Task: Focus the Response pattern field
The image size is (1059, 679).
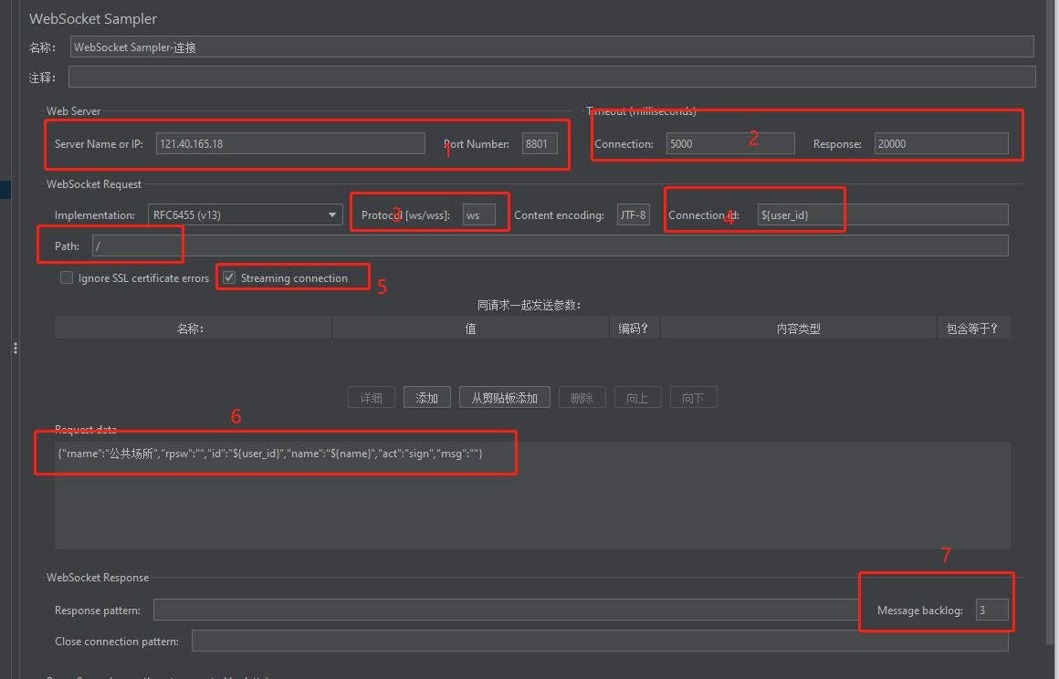Action: click(506, 610)
